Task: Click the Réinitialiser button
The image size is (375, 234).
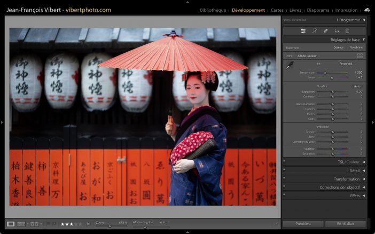Action: 345,224
